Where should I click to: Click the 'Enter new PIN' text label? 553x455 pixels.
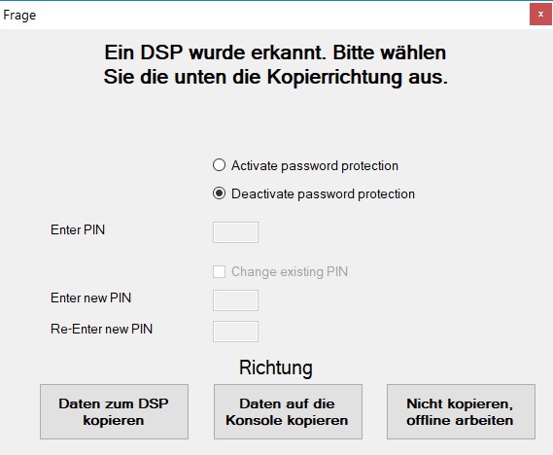click(x=90, y=298)
